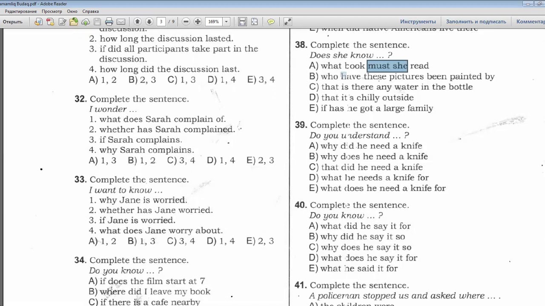
Task: Click the send file folder icon
Action: (x=74, y=22)
